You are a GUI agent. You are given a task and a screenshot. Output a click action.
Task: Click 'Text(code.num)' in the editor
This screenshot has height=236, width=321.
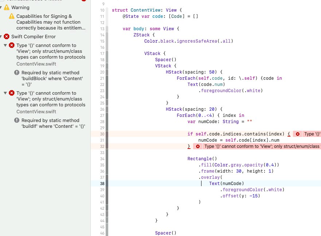click(206, 84)
